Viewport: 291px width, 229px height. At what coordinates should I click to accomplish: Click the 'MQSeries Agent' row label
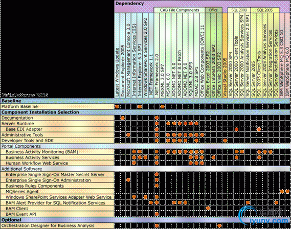pos(22,191)
